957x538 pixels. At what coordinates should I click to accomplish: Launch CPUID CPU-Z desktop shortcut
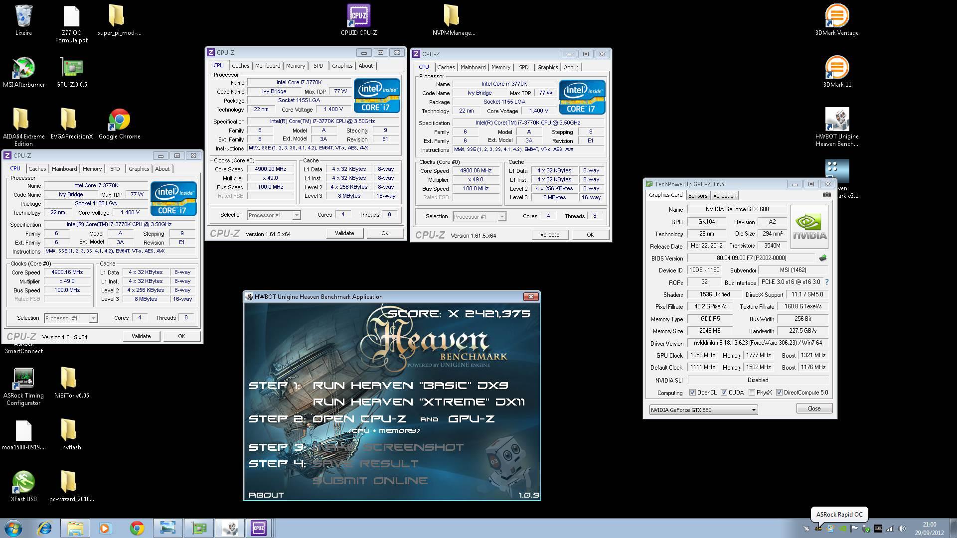(358, 20)
